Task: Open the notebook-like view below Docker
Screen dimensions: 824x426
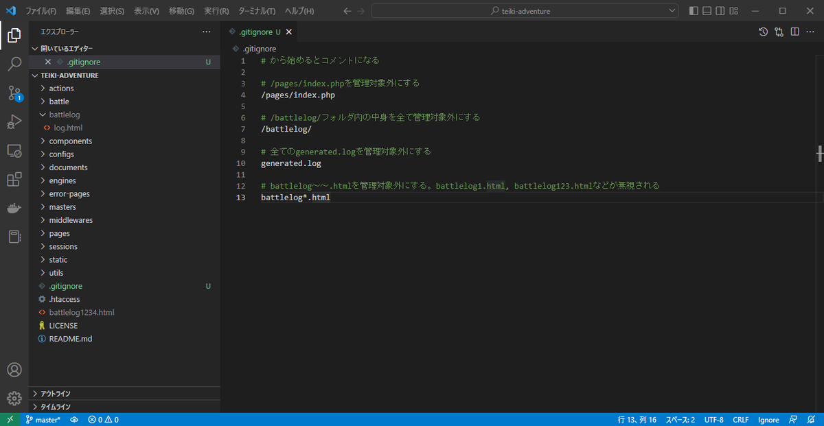Action: pos(14,237)
